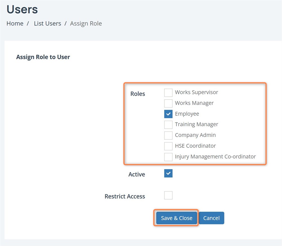
Task: Uncheck the Employee role checkbox
Action: (168, 114)
